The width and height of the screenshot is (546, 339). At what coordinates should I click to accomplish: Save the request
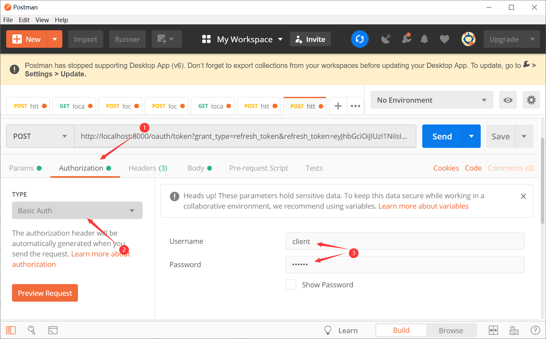(x=501, y=136)
